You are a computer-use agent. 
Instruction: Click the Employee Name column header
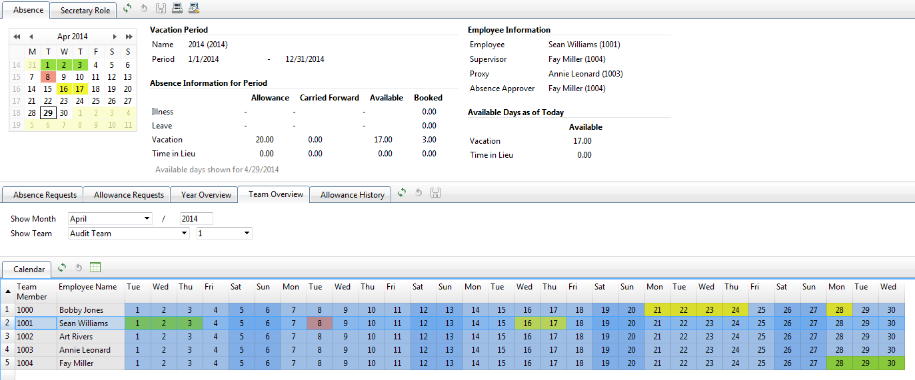87,287
